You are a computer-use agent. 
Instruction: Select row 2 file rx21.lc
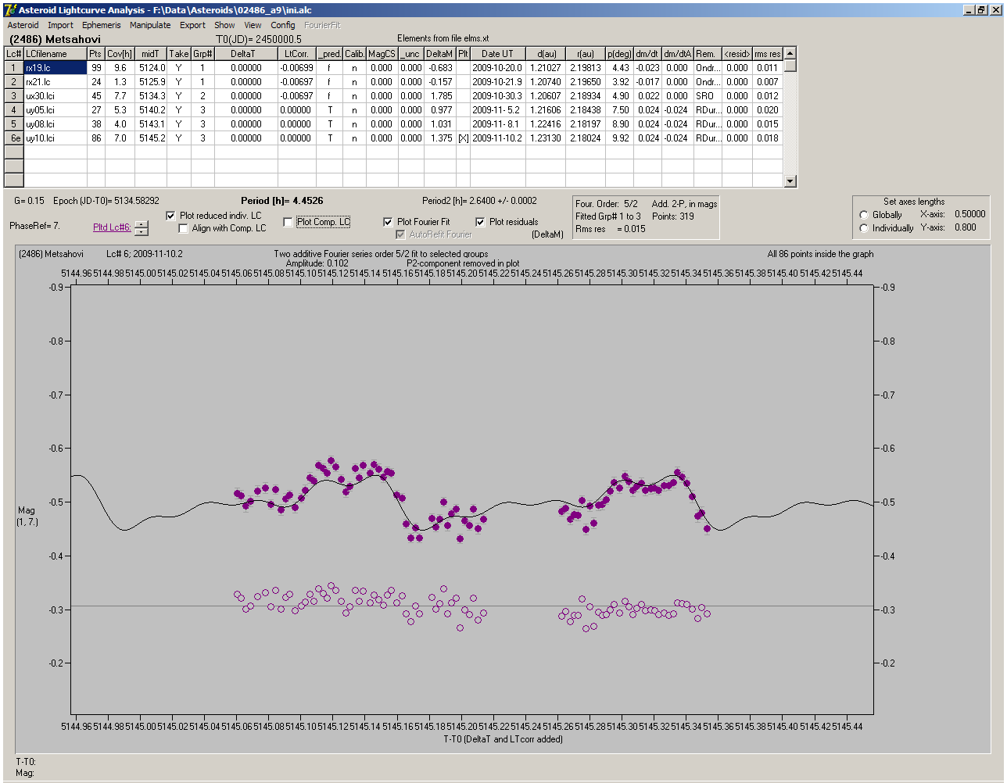(x=55, y=82)
